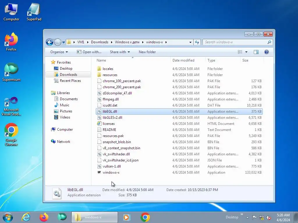
Task: Click the search magnifier icon
Action: point(269,42)
